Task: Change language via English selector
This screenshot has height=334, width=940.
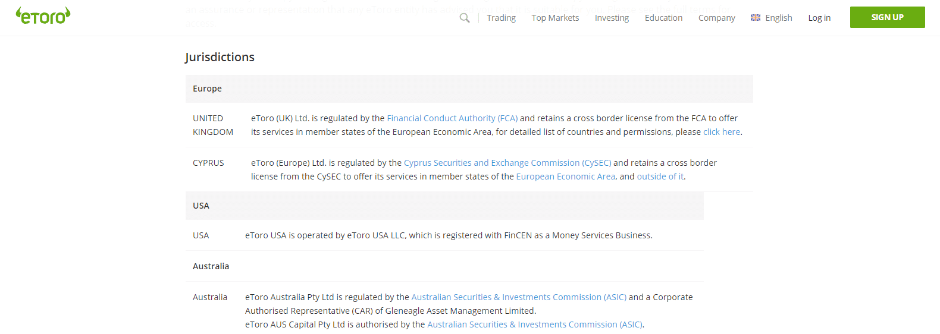Action: tap(778, 18)
